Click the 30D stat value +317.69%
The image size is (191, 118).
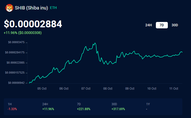[118, 109]
